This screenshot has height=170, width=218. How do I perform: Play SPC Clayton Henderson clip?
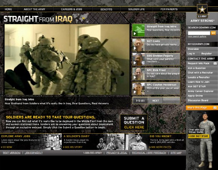(x=156, y=88)
